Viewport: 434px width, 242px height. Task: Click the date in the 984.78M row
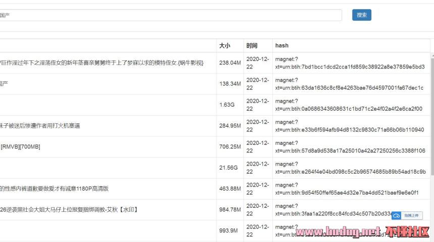(257, 210)
